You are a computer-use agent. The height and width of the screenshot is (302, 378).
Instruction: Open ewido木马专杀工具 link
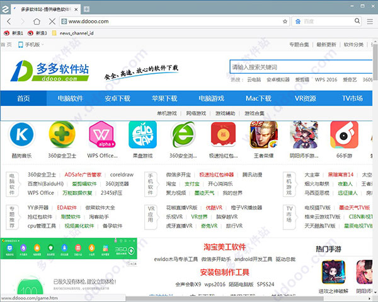(176, 259)
